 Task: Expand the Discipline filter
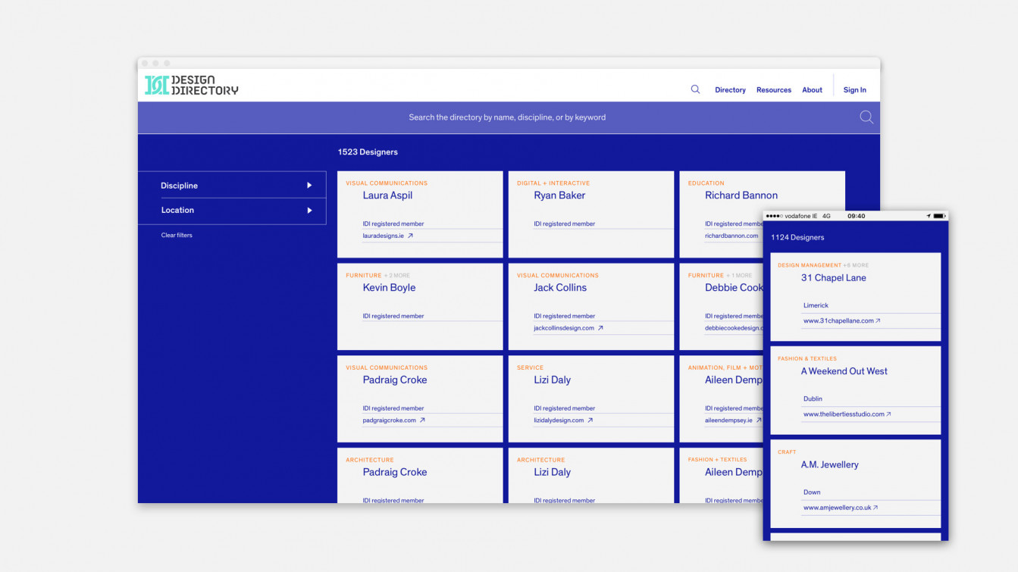pos(309,186)
